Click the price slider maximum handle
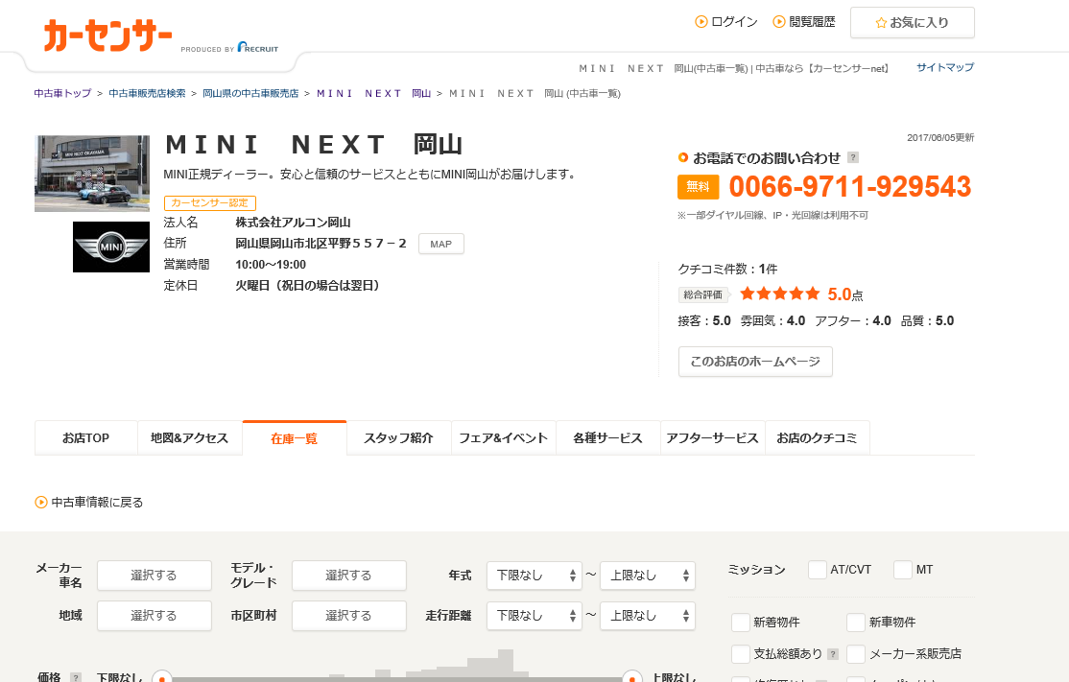The width and height of the screenshot is (1069, 682). (x=632, y=678)
